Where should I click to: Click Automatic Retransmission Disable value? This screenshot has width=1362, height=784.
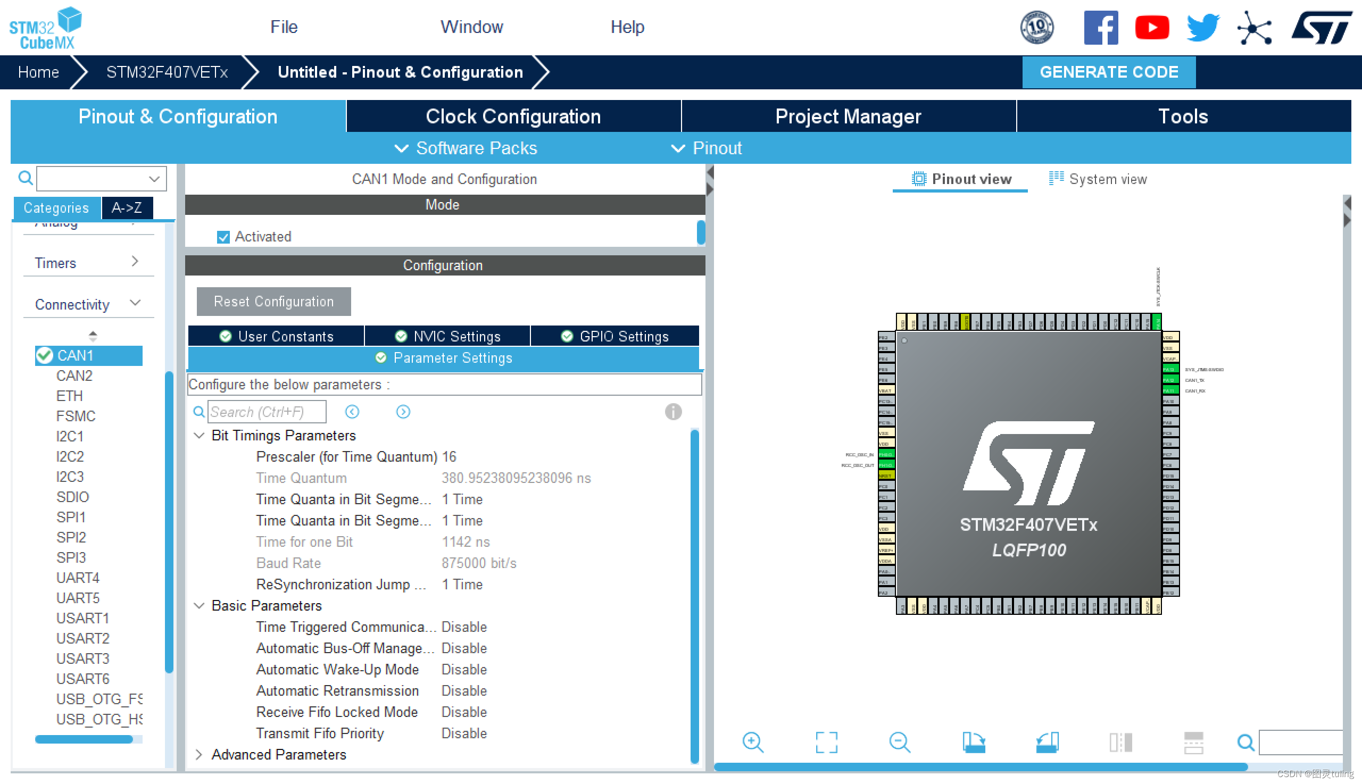(x=464, y=691)
